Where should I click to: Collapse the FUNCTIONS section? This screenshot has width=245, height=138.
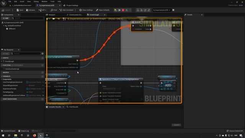coord(2,65)
